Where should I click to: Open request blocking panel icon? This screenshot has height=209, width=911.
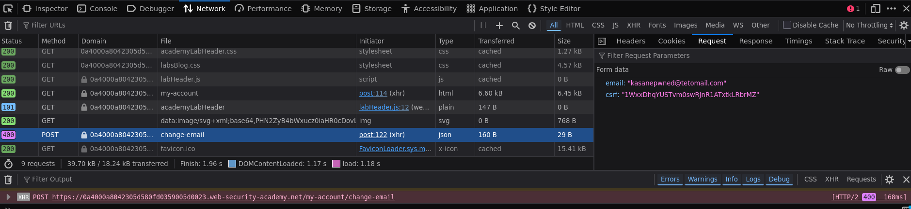(532, 25)
